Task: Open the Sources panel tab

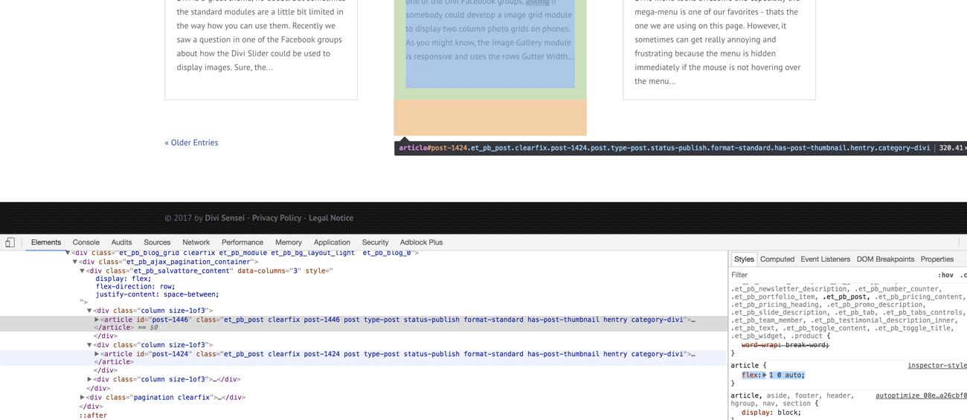Action: (157, 242)
